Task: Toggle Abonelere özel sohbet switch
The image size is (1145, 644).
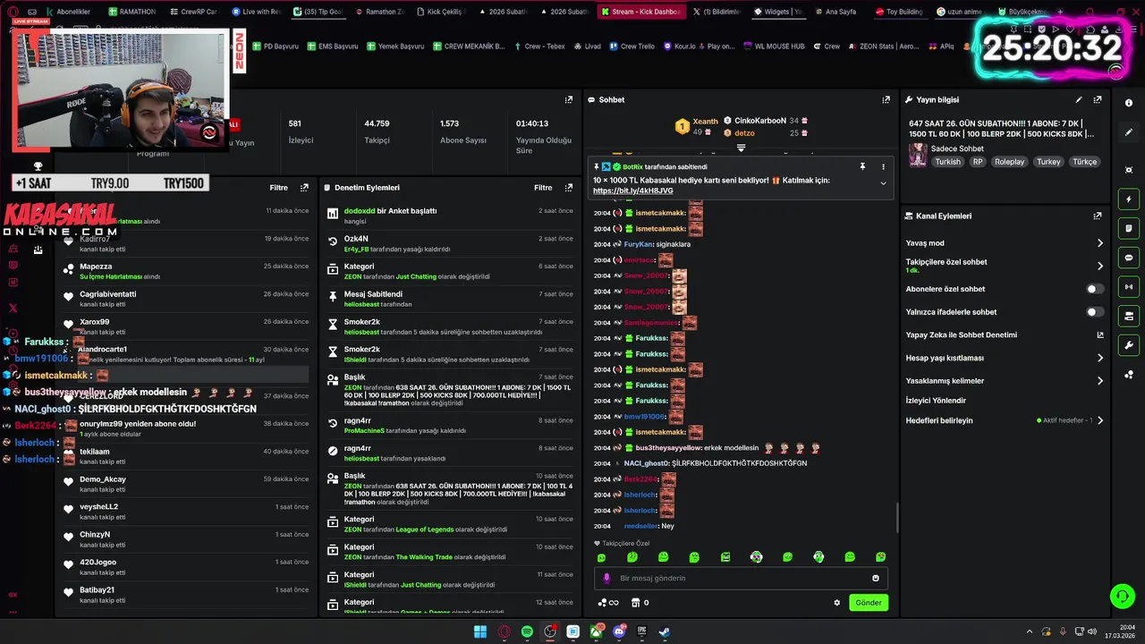Action: click(x=1095, y=289)
